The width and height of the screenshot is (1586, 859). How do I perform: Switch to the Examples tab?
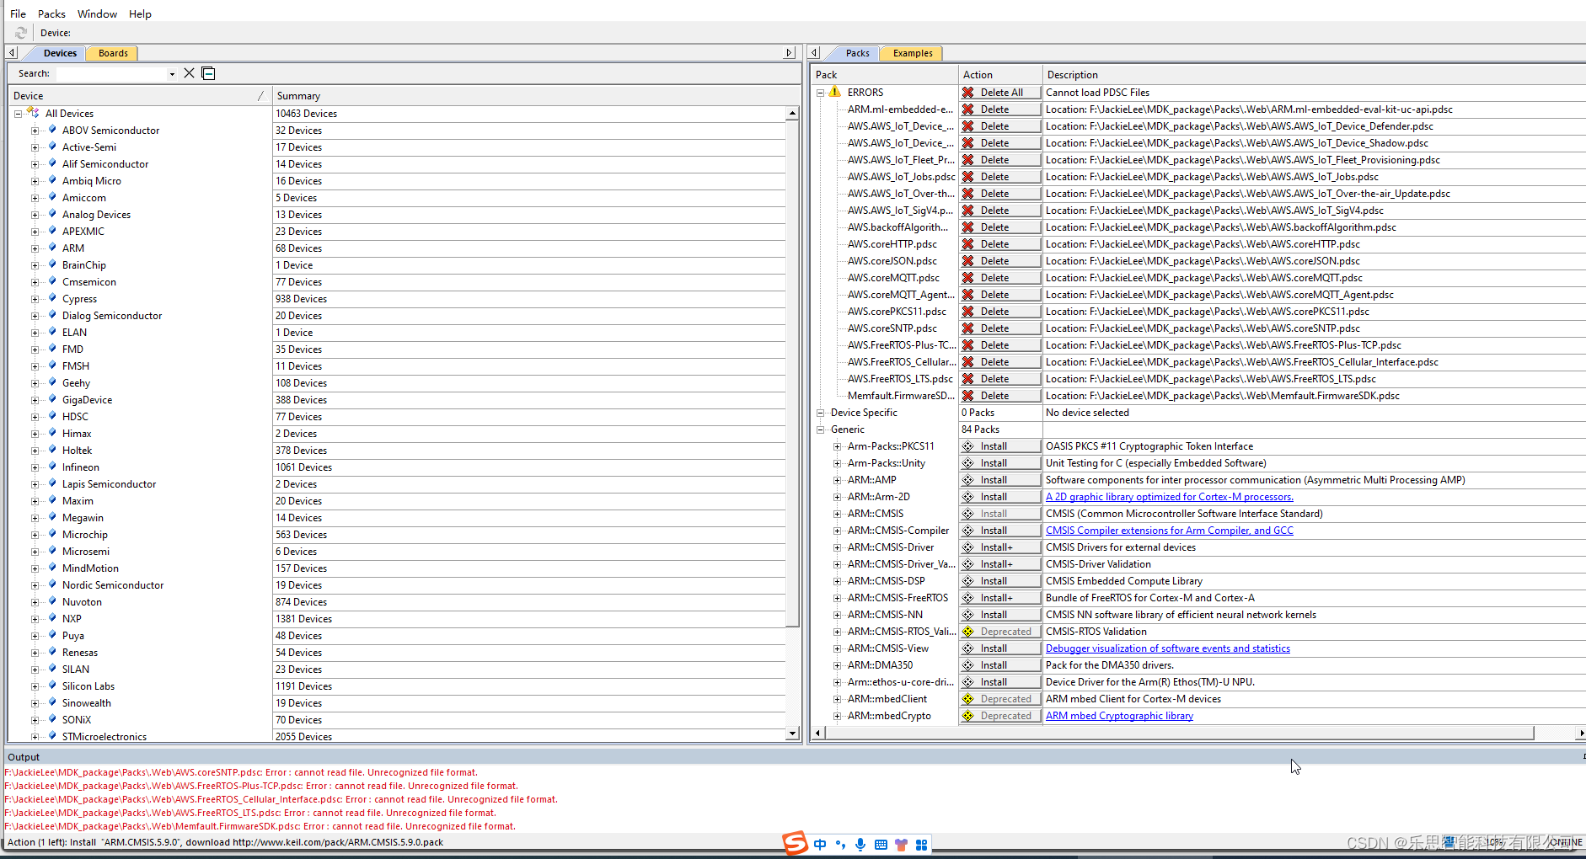913,53
